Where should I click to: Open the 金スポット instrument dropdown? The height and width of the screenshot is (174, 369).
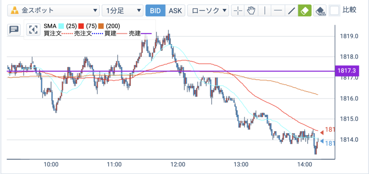(53, 10)
